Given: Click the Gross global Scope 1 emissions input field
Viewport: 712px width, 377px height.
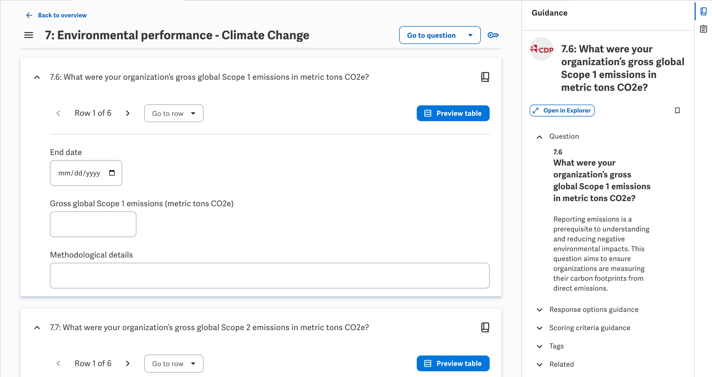Looking at the screenshot, I should 93,224.
